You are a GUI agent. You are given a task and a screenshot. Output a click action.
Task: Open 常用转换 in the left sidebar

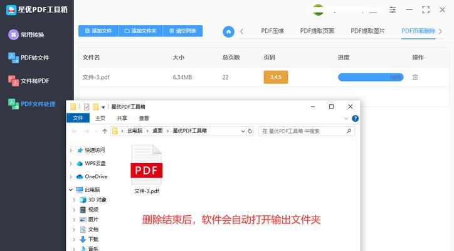[x=26, y=35]
